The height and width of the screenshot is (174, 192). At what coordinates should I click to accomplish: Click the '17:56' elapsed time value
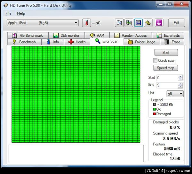pyautogui.click(x=175, y=159)
